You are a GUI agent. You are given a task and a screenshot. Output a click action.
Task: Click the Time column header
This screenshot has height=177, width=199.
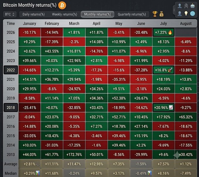click(x=11, y=23)
